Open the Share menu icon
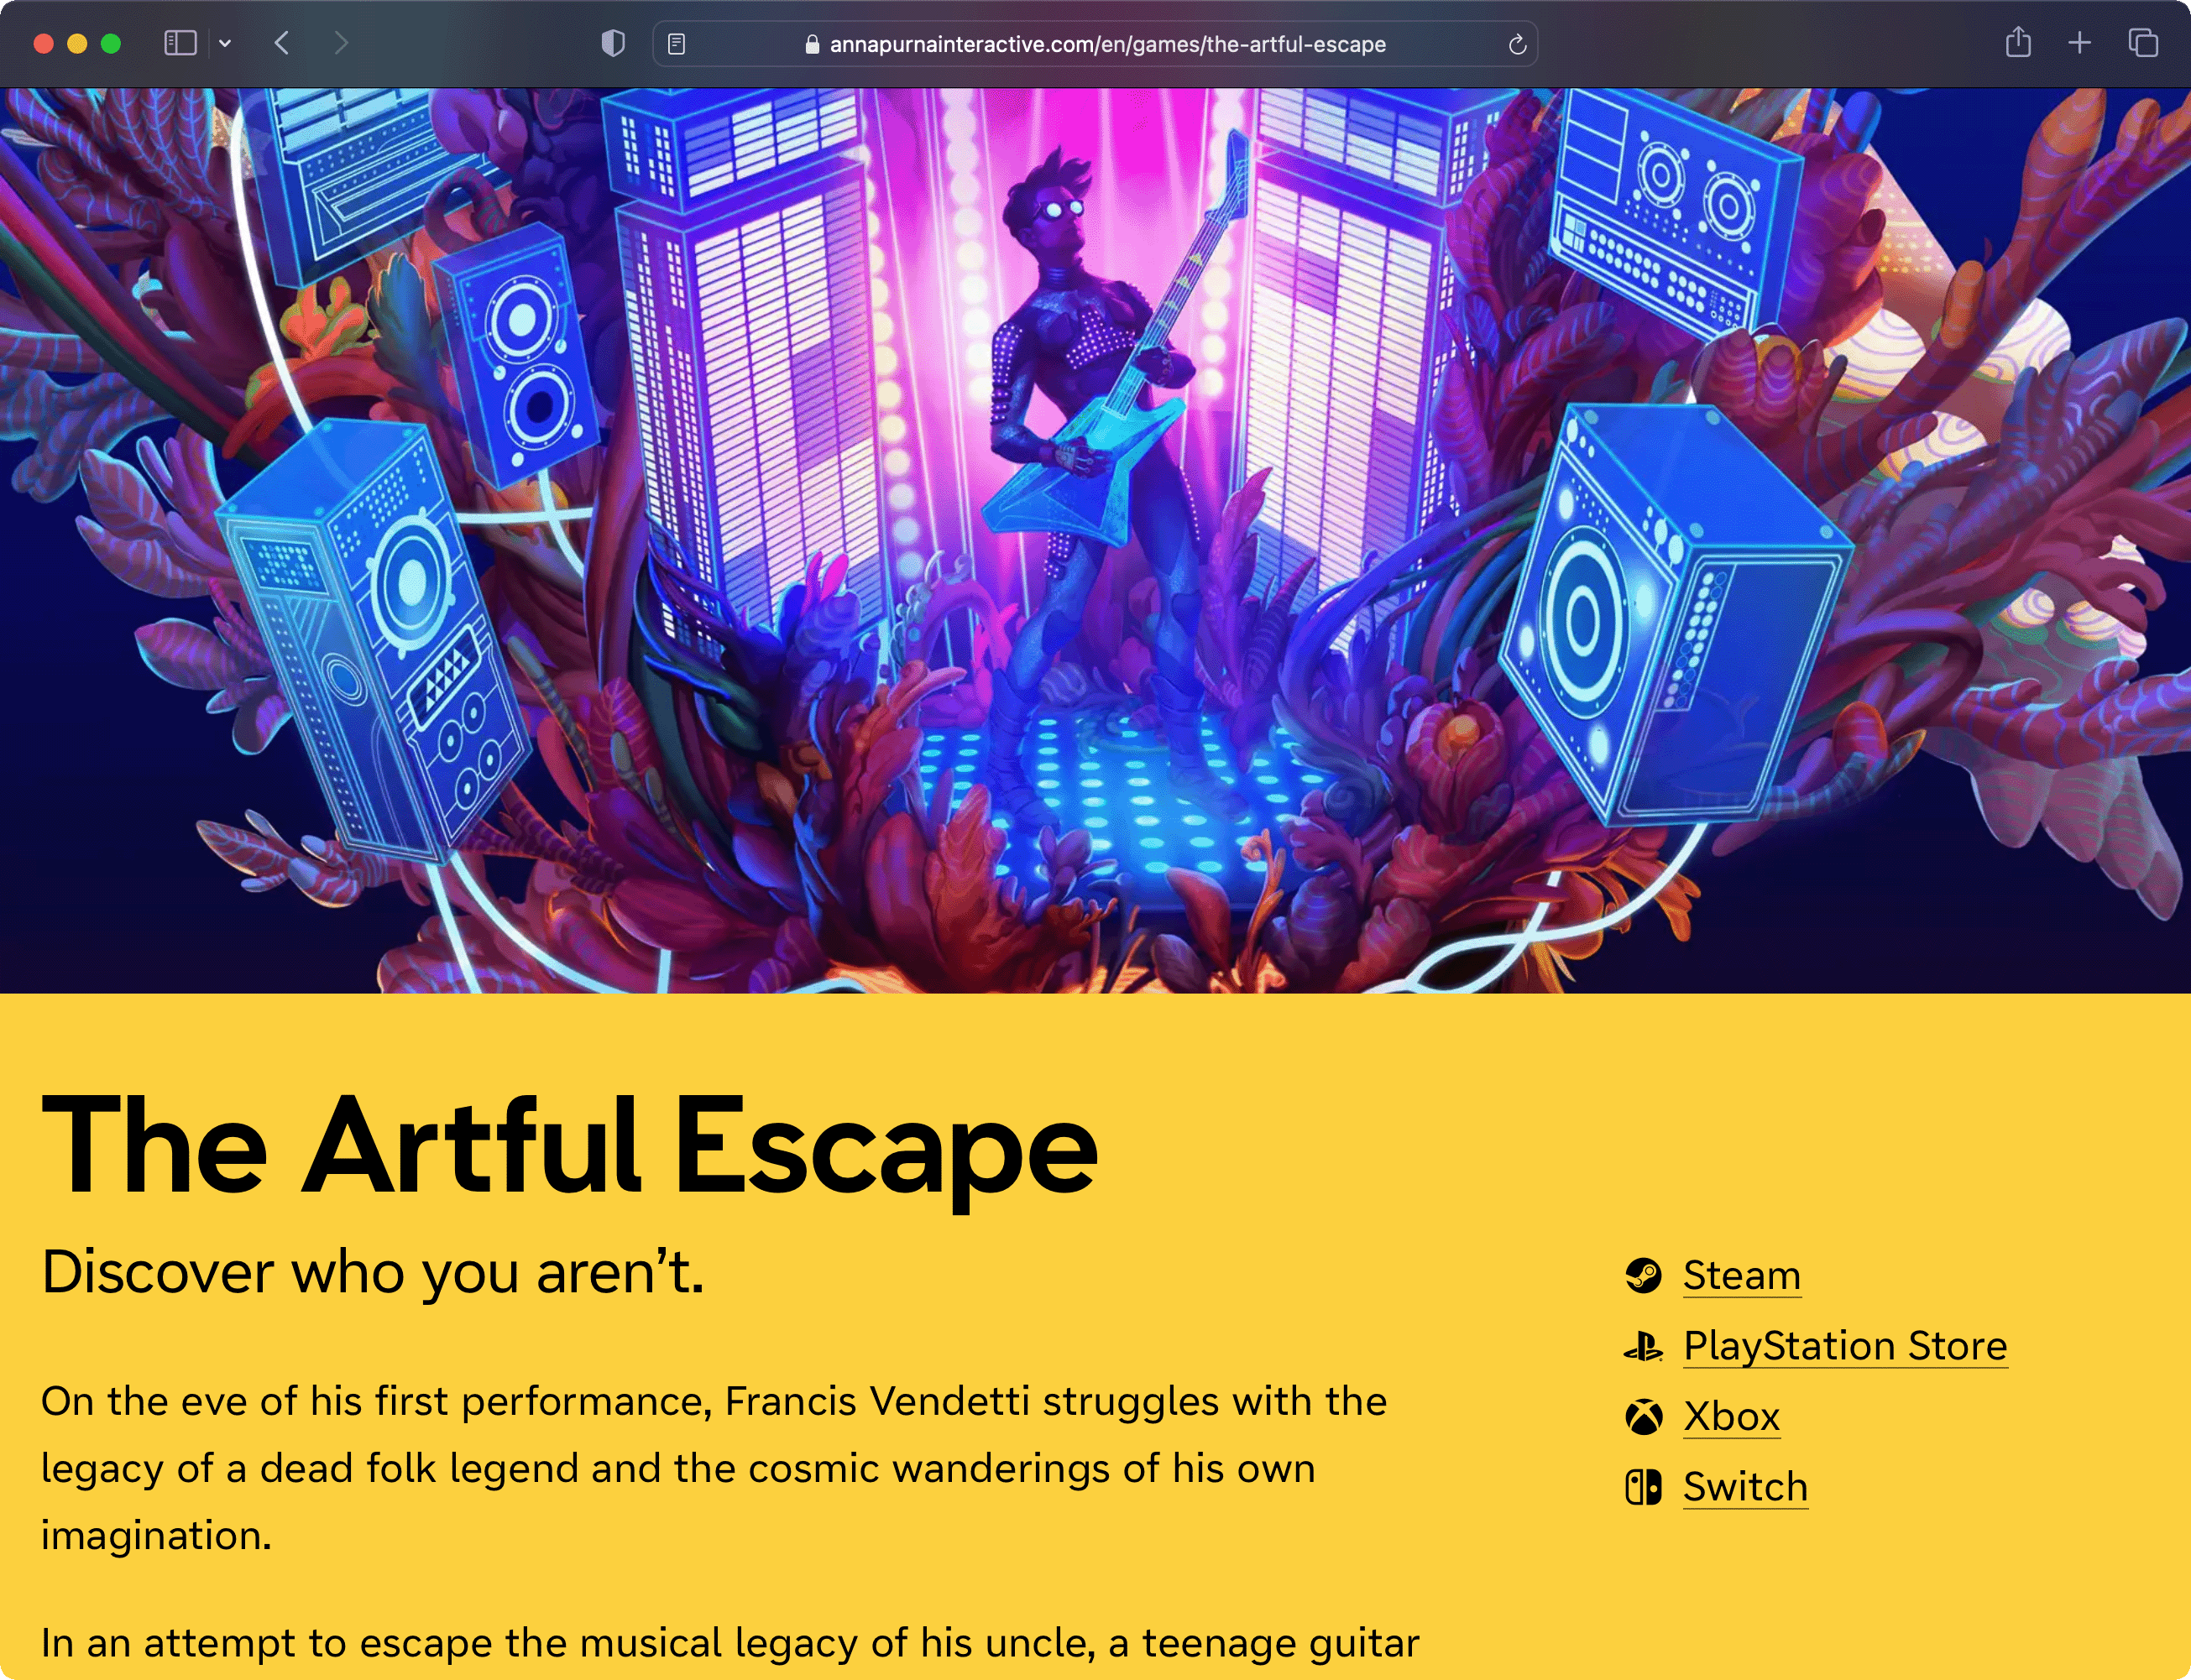Screen dimensions: 2191x1680 point(2018,42)
